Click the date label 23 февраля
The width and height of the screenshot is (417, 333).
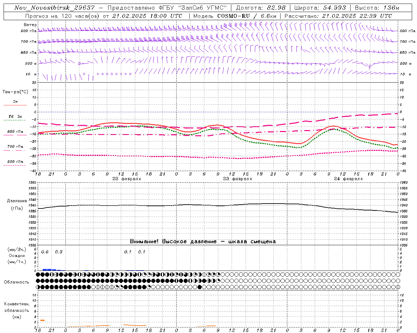click(237, 179)
